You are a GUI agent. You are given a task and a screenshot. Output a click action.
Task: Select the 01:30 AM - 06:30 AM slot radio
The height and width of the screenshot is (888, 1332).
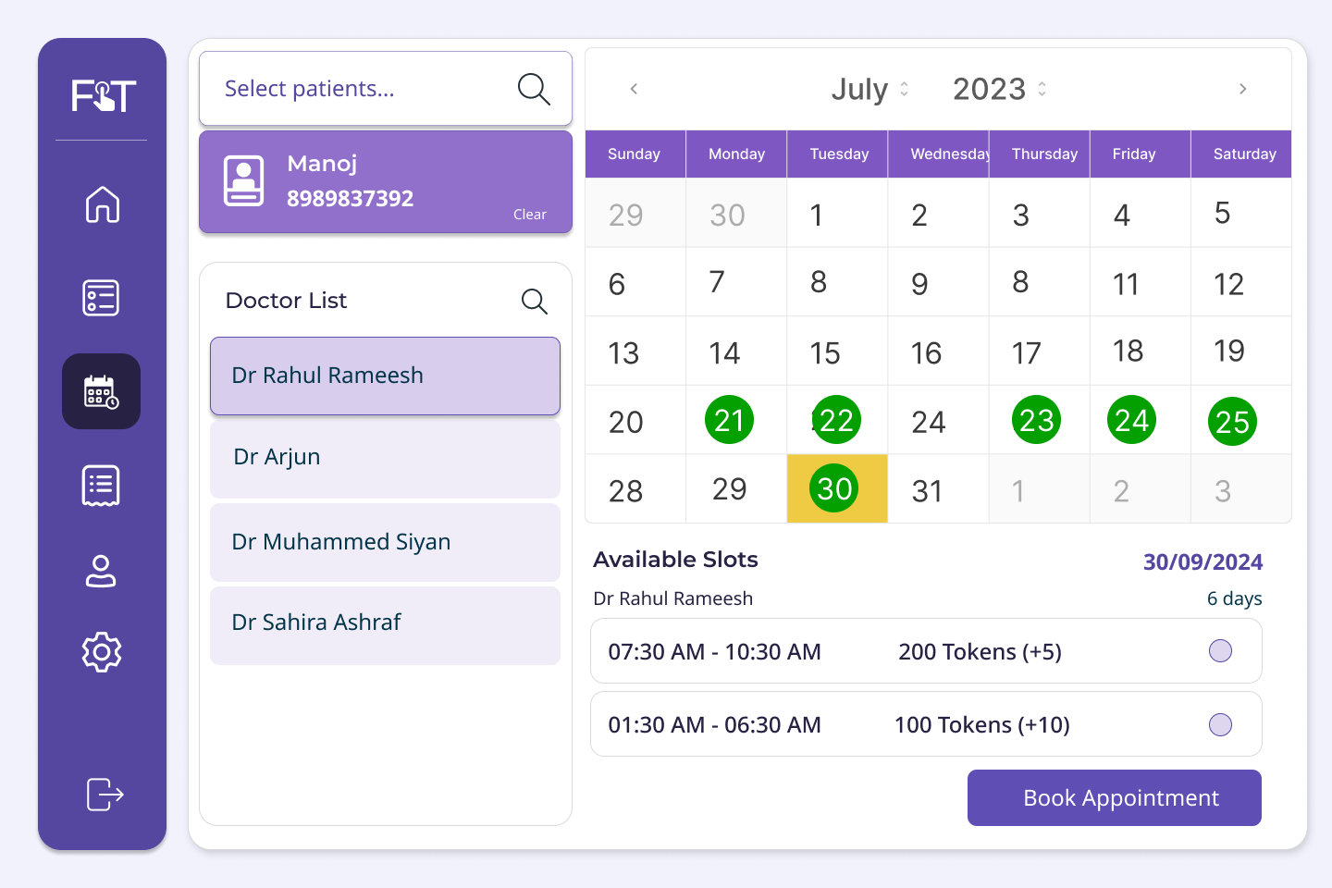(x=1220, y=724)
